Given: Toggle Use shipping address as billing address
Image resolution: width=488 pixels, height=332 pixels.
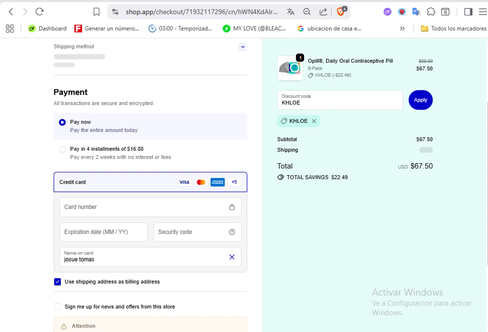Looking at the screenshot, I should pyautogui.click(x=58, y=282).
